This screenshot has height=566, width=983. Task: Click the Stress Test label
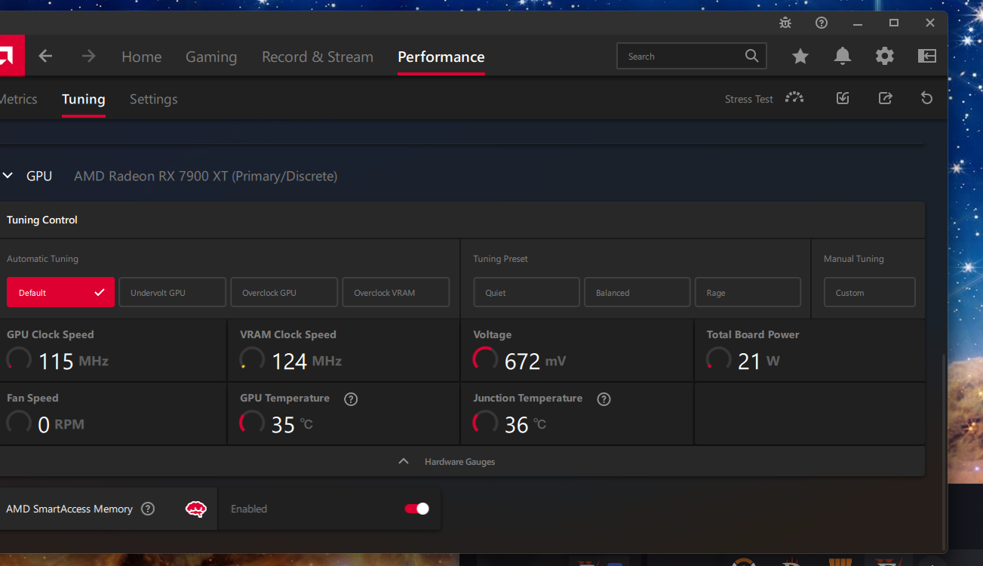coord(749,99)
